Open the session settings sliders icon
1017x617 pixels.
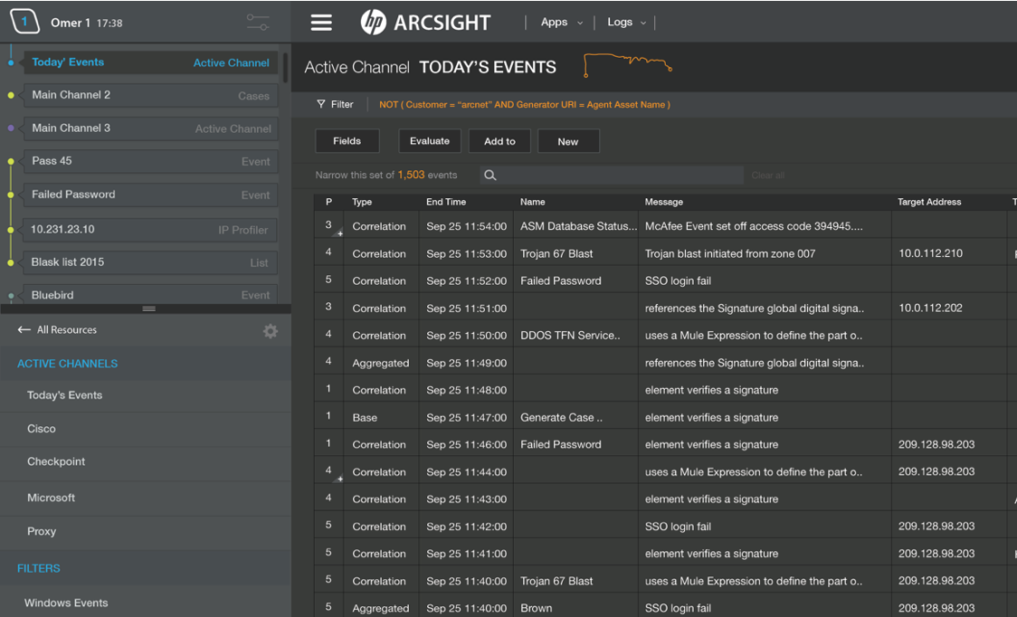point(258,23)
